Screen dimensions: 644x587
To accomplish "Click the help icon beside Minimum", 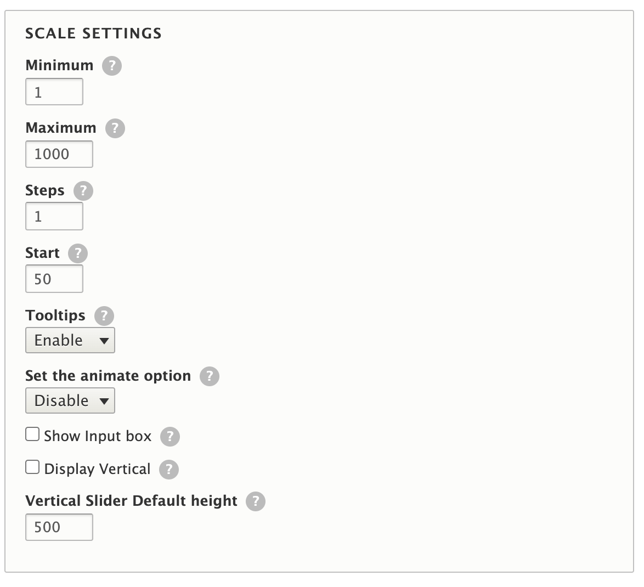I will pyautogui.click(x=112, y=66).
